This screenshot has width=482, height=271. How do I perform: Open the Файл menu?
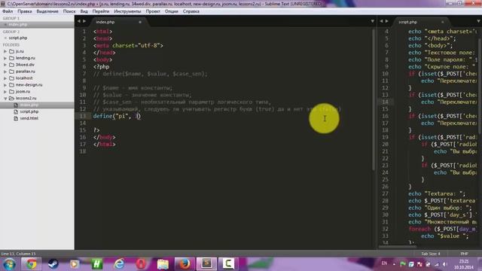[x=8, y=11]
